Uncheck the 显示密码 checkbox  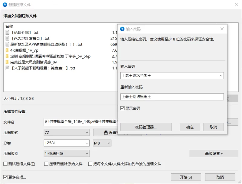point(123,108)
